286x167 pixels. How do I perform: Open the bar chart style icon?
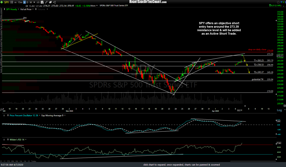[x=38, y=2]
